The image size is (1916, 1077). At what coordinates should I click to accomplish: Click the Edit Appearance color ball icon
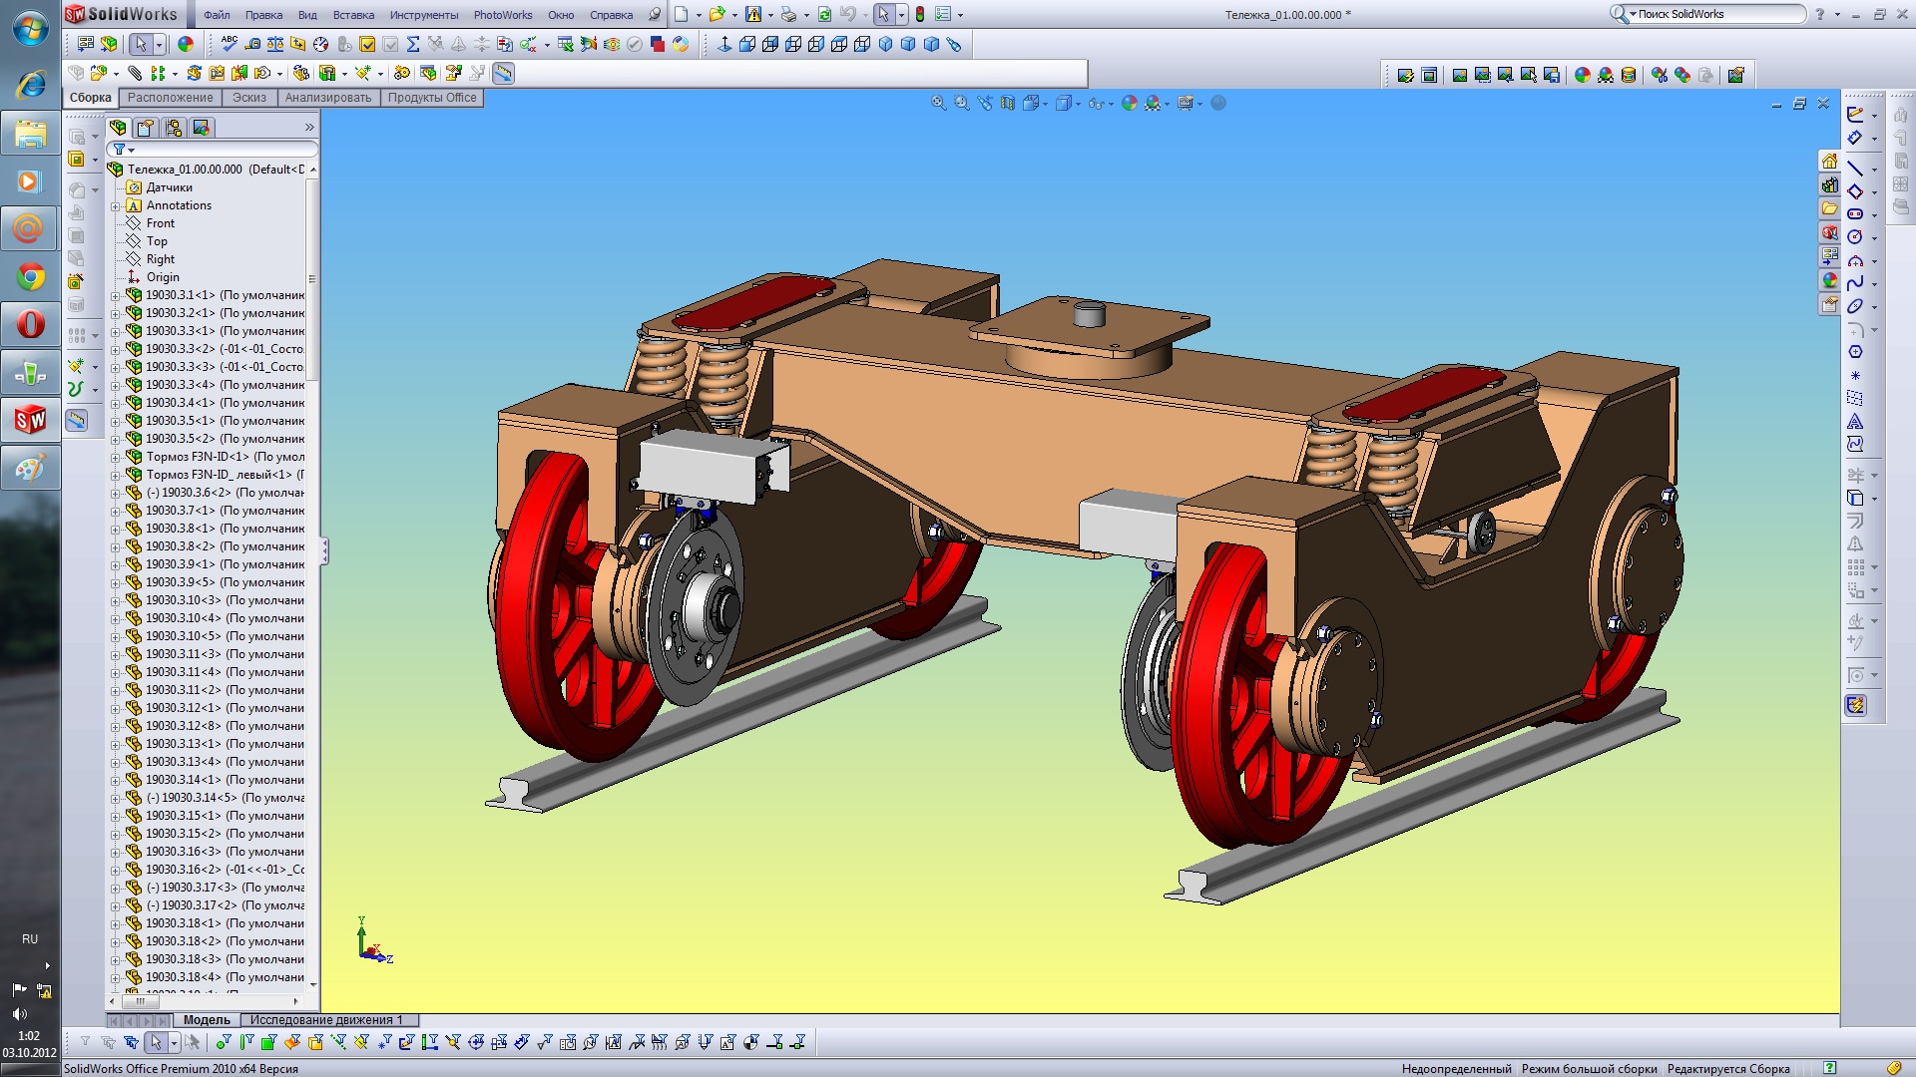click(x=1129, y=103)
